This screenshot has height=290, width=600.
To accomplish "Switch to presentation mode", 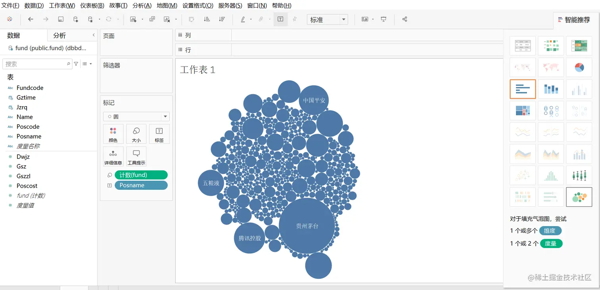I will point(383,19).
